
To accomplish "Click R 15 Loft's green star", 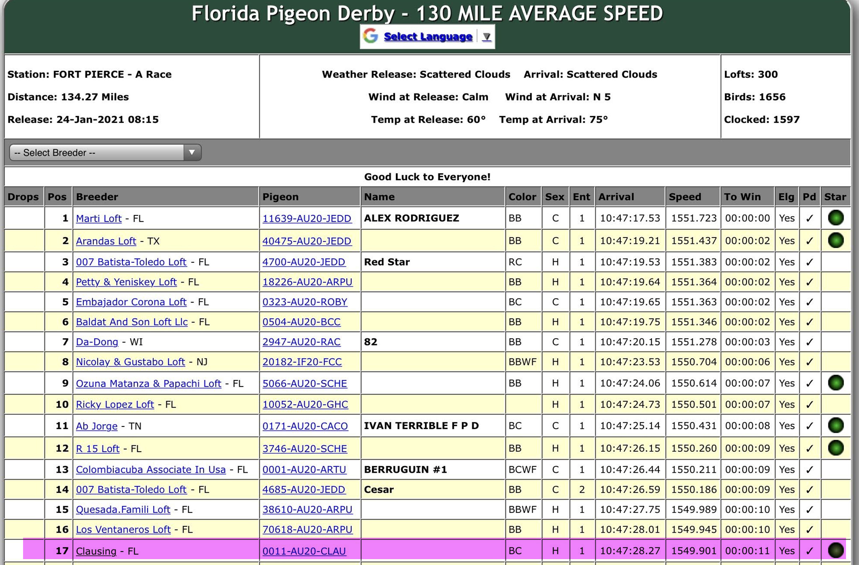I will click(x=836, y=448).
